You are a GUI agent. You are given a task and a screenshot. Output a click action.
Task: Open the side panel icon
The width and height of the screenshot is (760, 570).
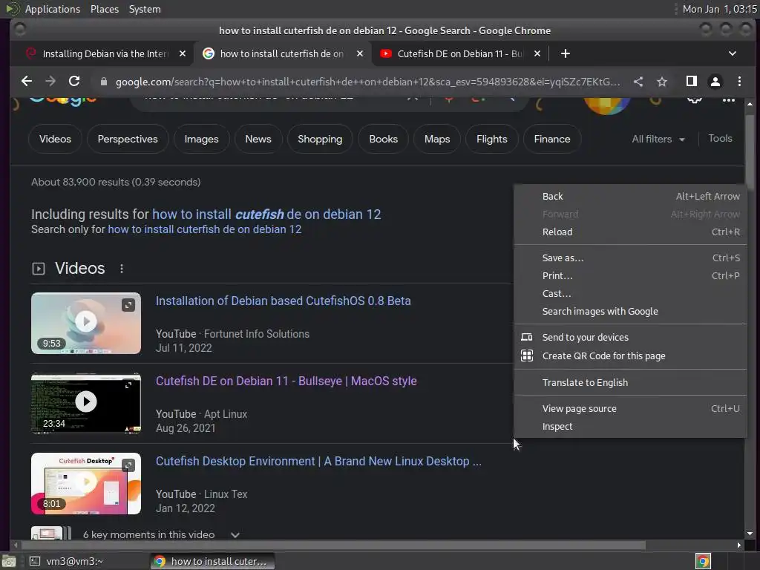pyautogui.click(x=692, y=82)
